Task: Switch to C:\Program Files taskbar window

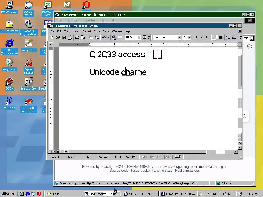Action: pos(216,194)
